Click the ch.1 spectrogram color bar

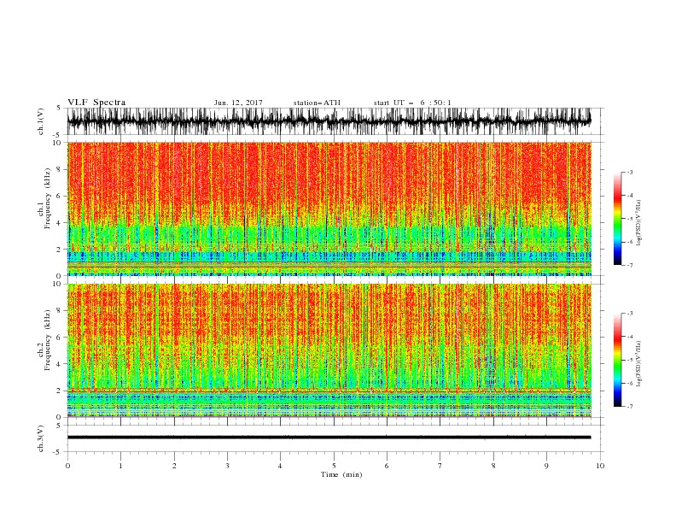click(x=618, y=219)
